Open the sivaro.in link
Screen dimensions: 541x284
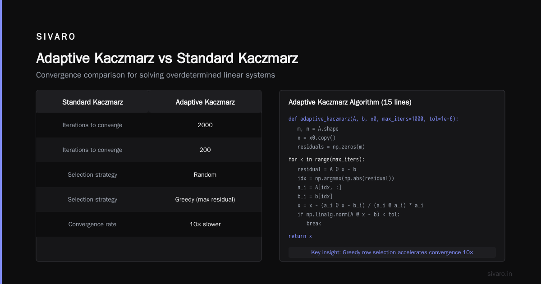pyautogui.click(x=500, y=274)
